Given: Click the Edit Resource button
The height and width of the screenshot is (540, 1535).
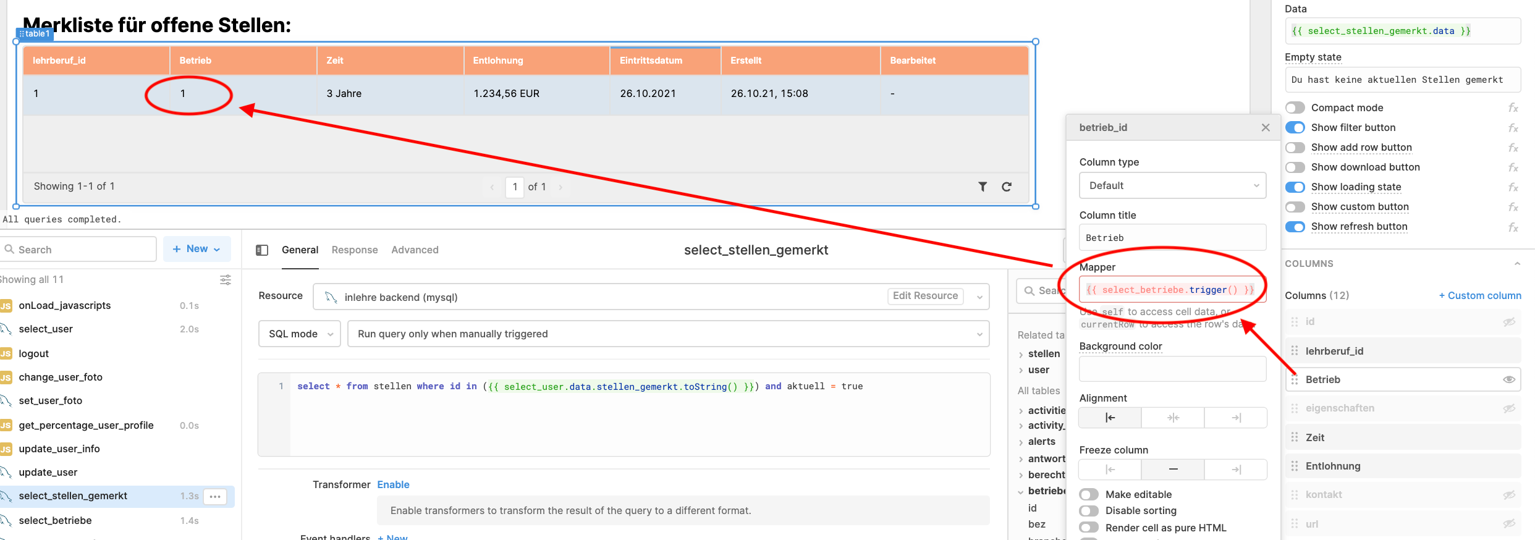Looking at the screenshot, I should (x=925, y=296).
